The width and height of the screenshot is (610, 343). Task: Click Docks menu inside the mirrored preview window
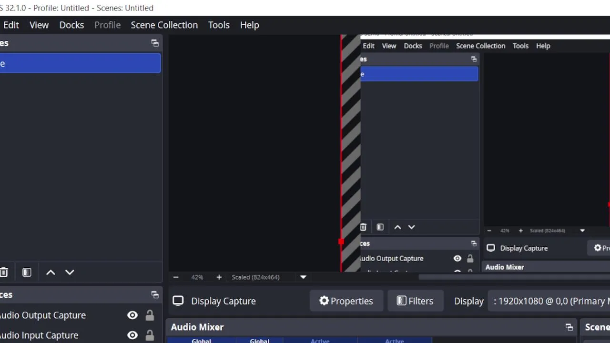(413, 46)
